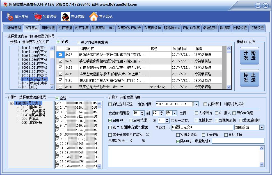
Task: Enable 发微博时，顺序打乱发布 checkbox
Action: click(x=205, y=104)
